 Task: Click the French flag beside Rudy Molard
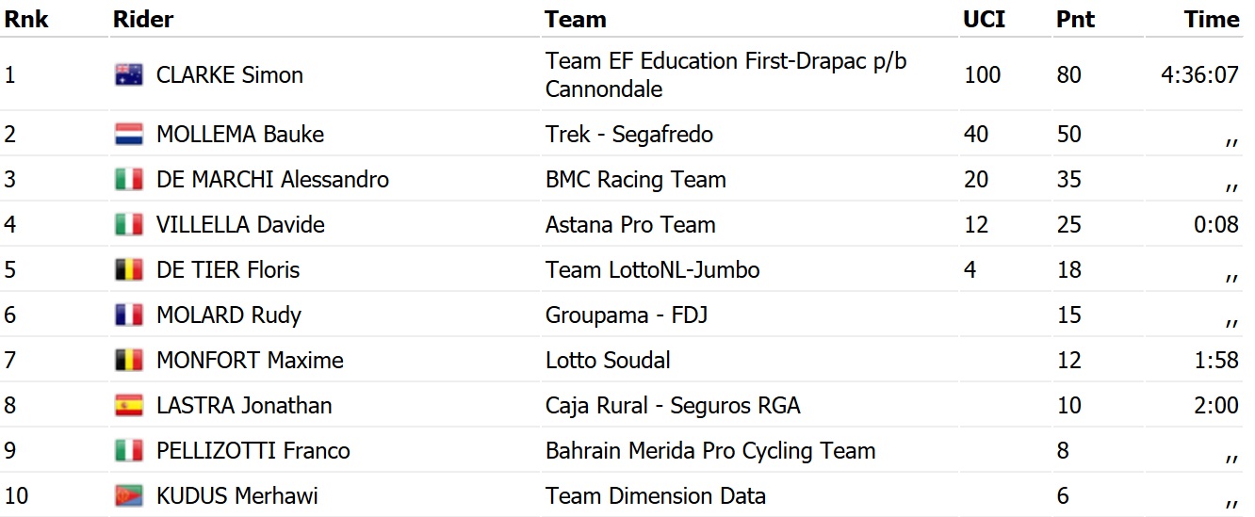(129, 315)
